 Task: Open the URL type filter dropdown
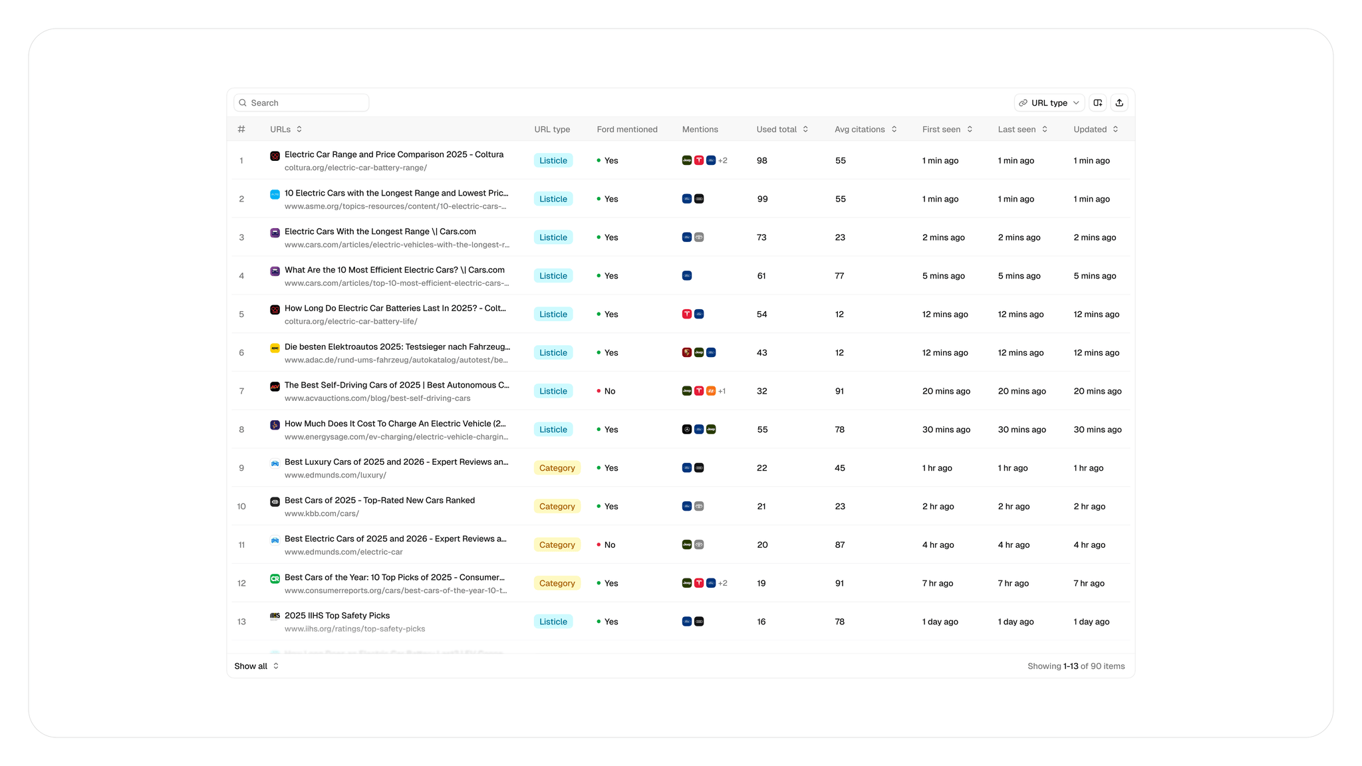pos(1049,102)
